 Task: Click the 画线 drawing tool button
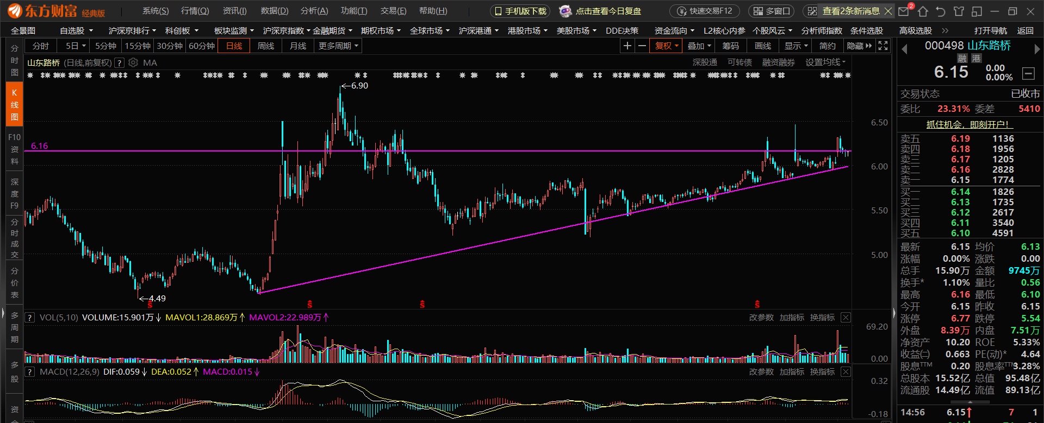763,46
